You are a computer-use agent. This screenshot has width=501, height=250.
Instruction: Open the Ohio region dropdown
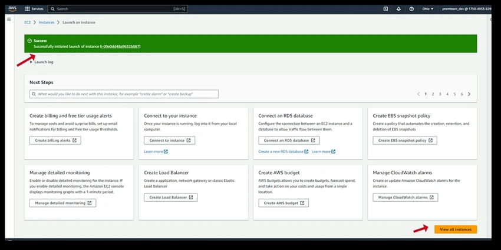click(428, 9)
